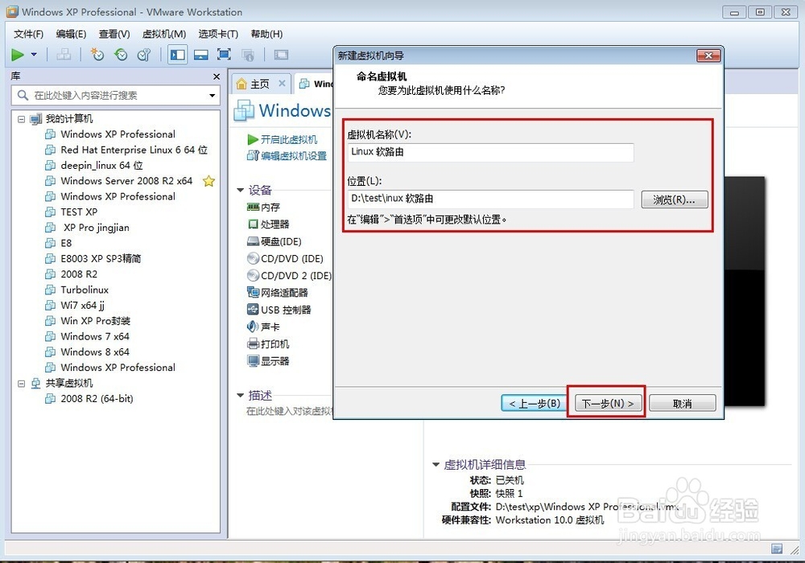Screen dimensions: 805x563
Task: Select the 内存 device entry
Action: (x=264, y=208)
